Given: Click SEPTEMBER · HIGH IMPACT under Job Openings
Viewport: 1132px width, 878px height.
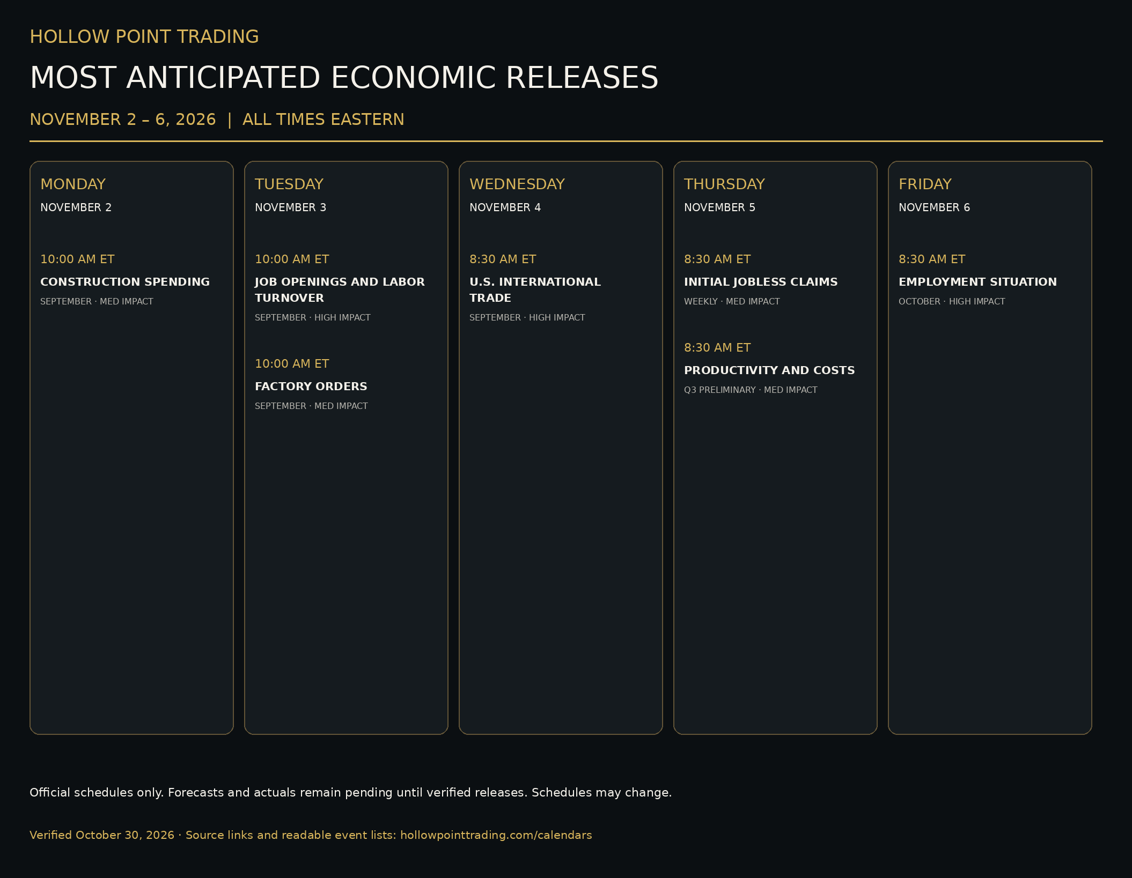Looking at the screenshot, I should pyautogui.click(x=313, y=317).
